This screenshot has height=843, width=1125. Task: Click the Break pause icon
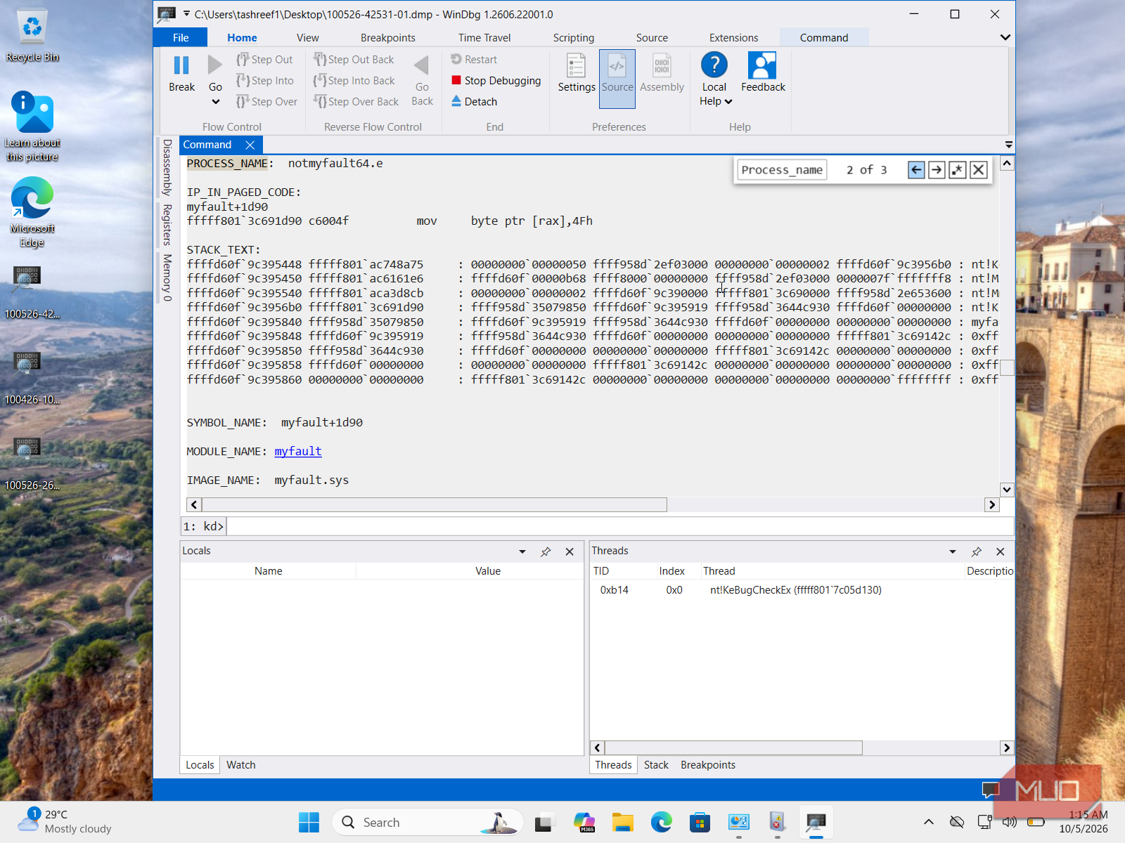pyautogui.click(x=181, y=65)
